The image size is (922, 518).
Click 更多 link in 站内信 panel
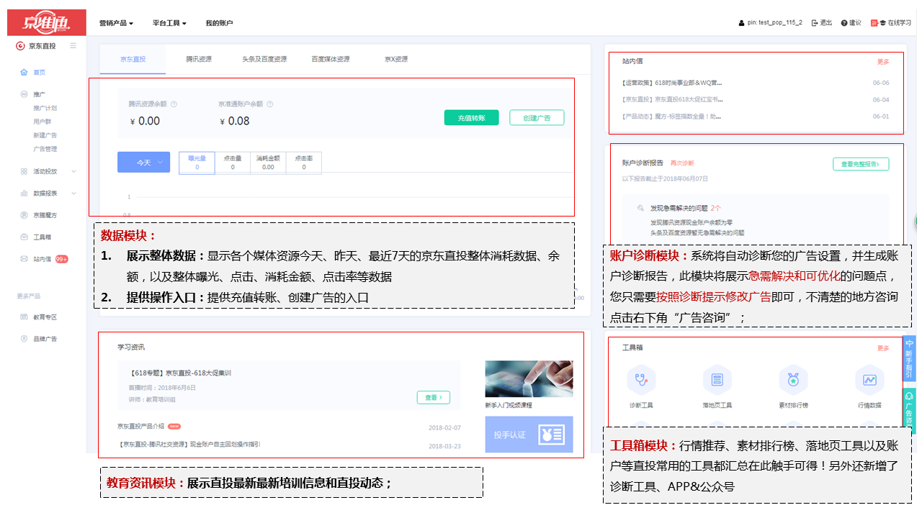point(883,62)
